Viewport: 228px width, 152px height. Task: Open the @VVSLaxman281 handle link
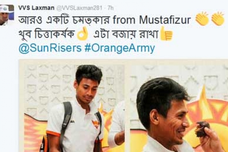pyautogui.click(x=79, y=8)
